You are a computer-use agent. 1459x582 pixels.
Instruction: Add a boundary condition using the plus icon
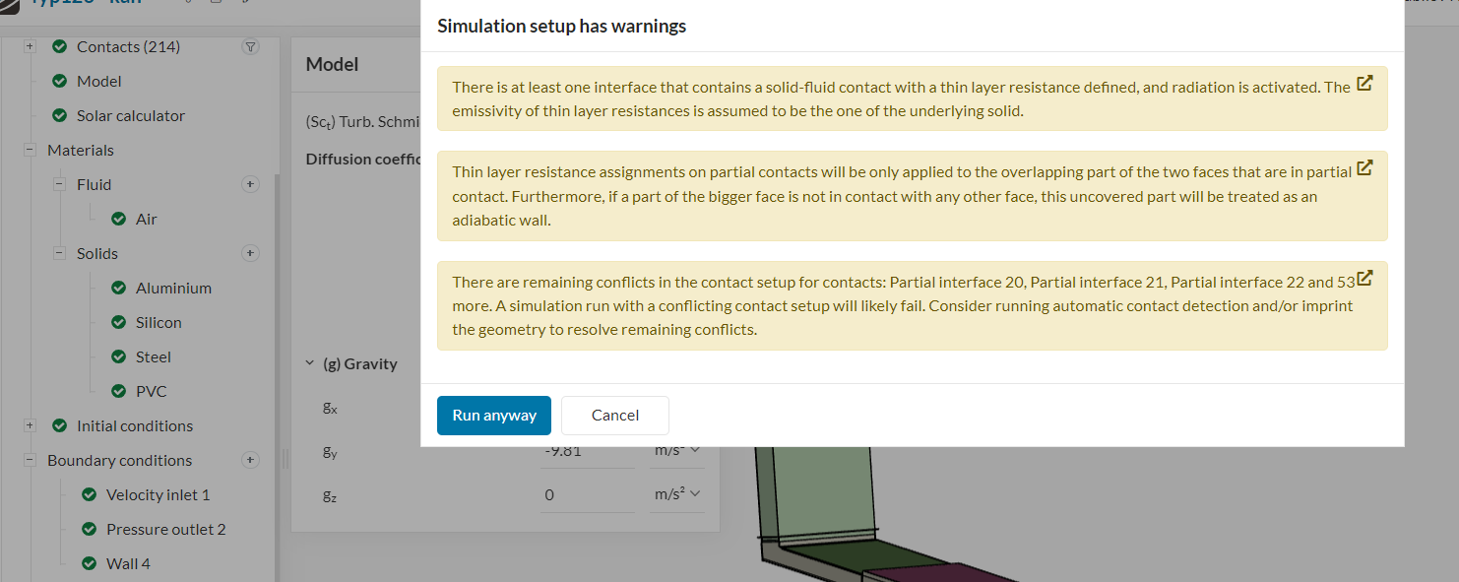tap(250, 460)
